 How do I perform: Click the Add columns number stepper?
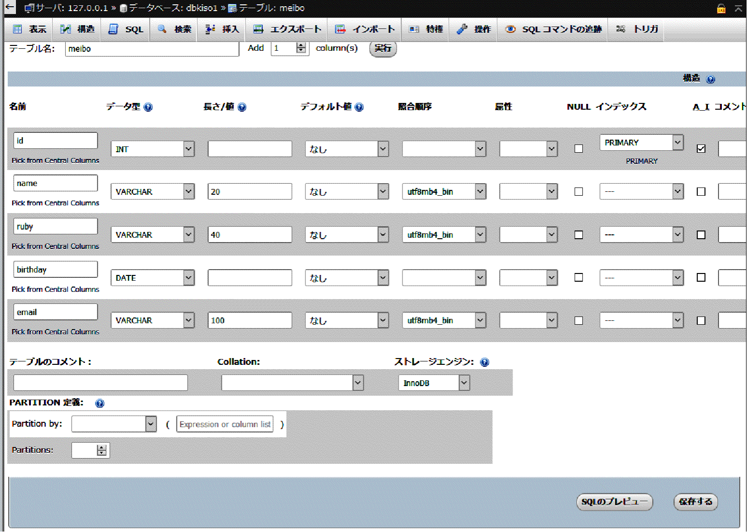(x=301, y=48)
